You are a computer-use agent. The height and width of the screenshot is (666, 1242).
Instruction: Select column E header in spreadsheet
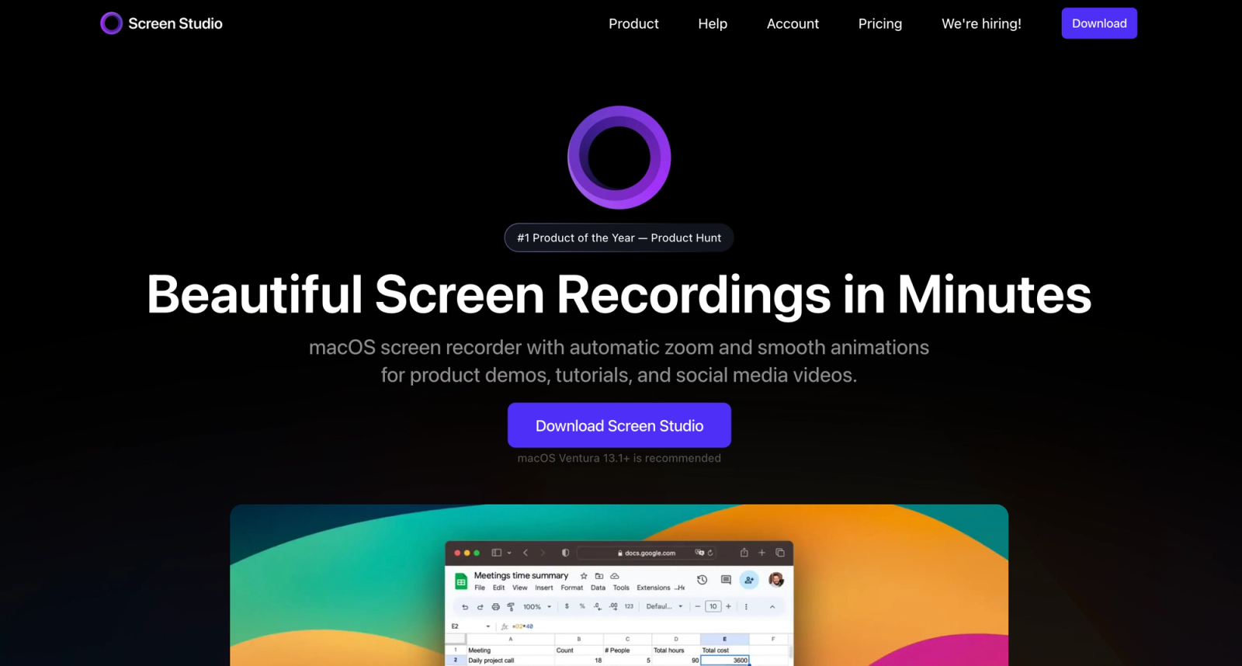coord(724,640)
